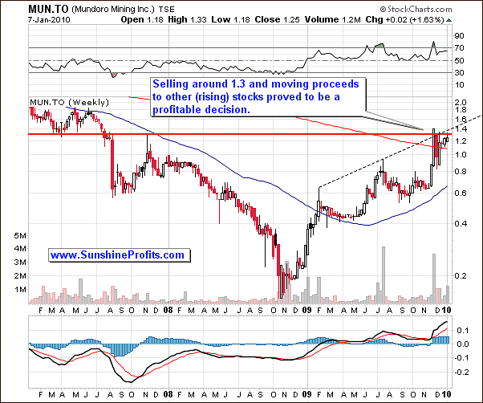Click the '(Mundoro Mining Inc.)' company name
This screenshot has width=483, height=403.
coord(113,10)
